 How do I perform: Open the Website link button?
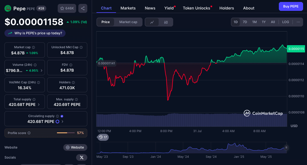pos(75,147)
